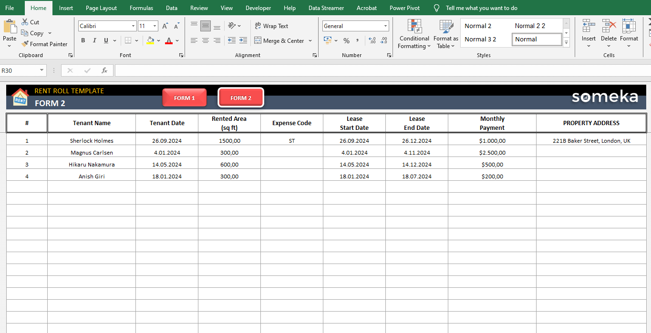Open the Number Format dropdown showing General
651x333 pixels.
(384, 26)
